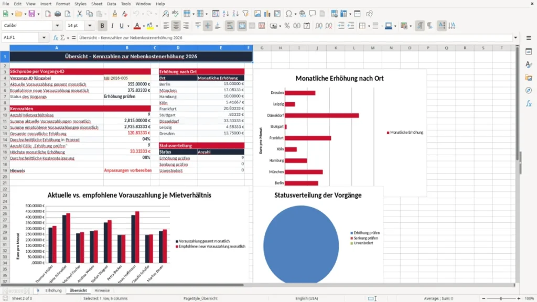
Task: Open the Sheet menu
Action: (96, 4)
